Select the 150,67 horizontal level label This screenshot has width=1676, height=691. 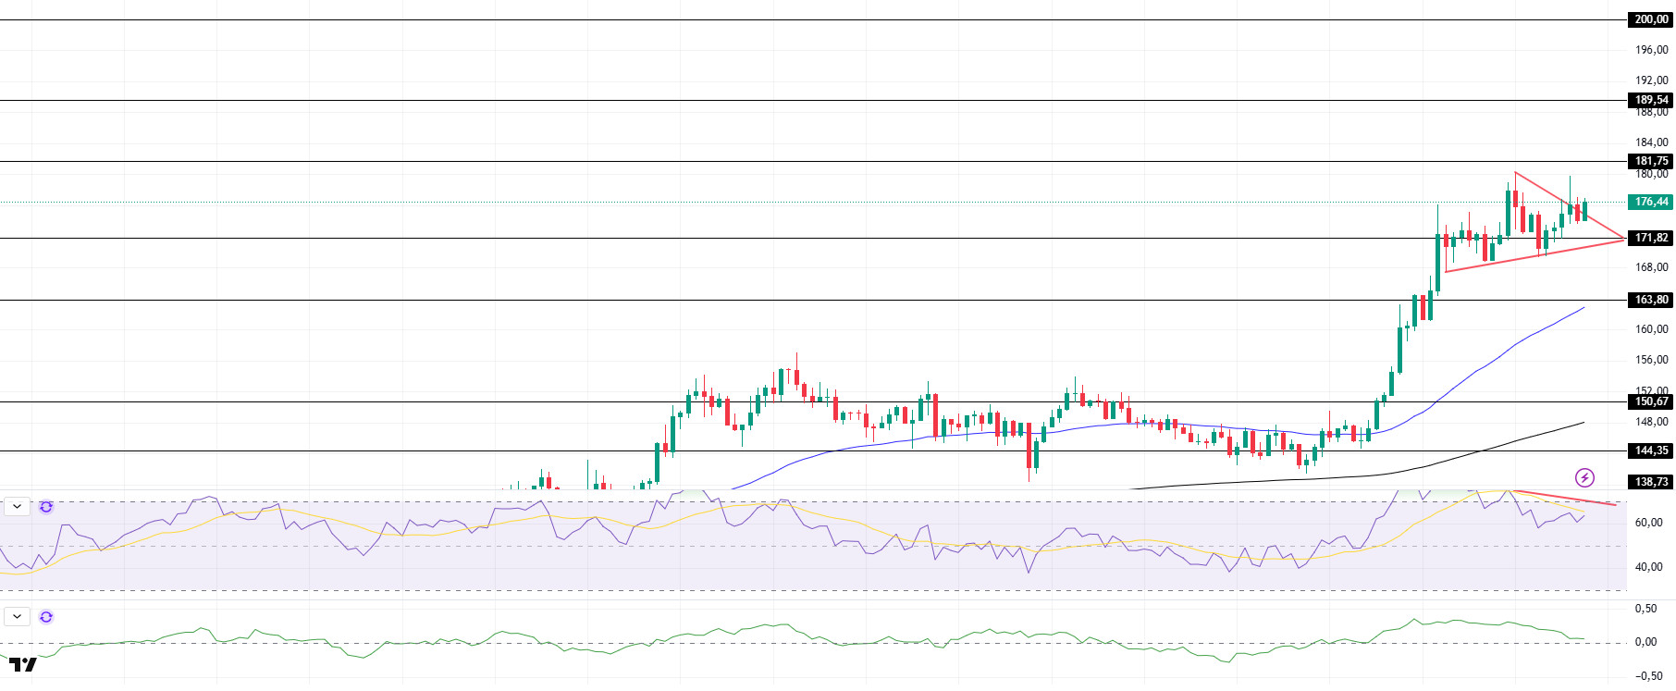click(1651, 401)
